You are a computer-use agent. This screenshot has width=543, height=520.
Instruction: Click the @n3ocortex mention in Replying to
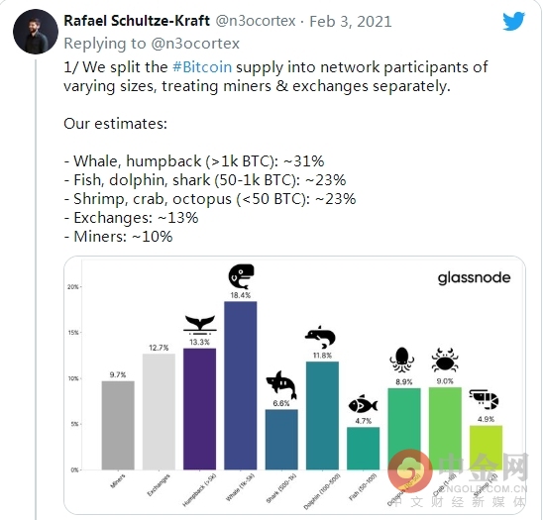(195, 44)
